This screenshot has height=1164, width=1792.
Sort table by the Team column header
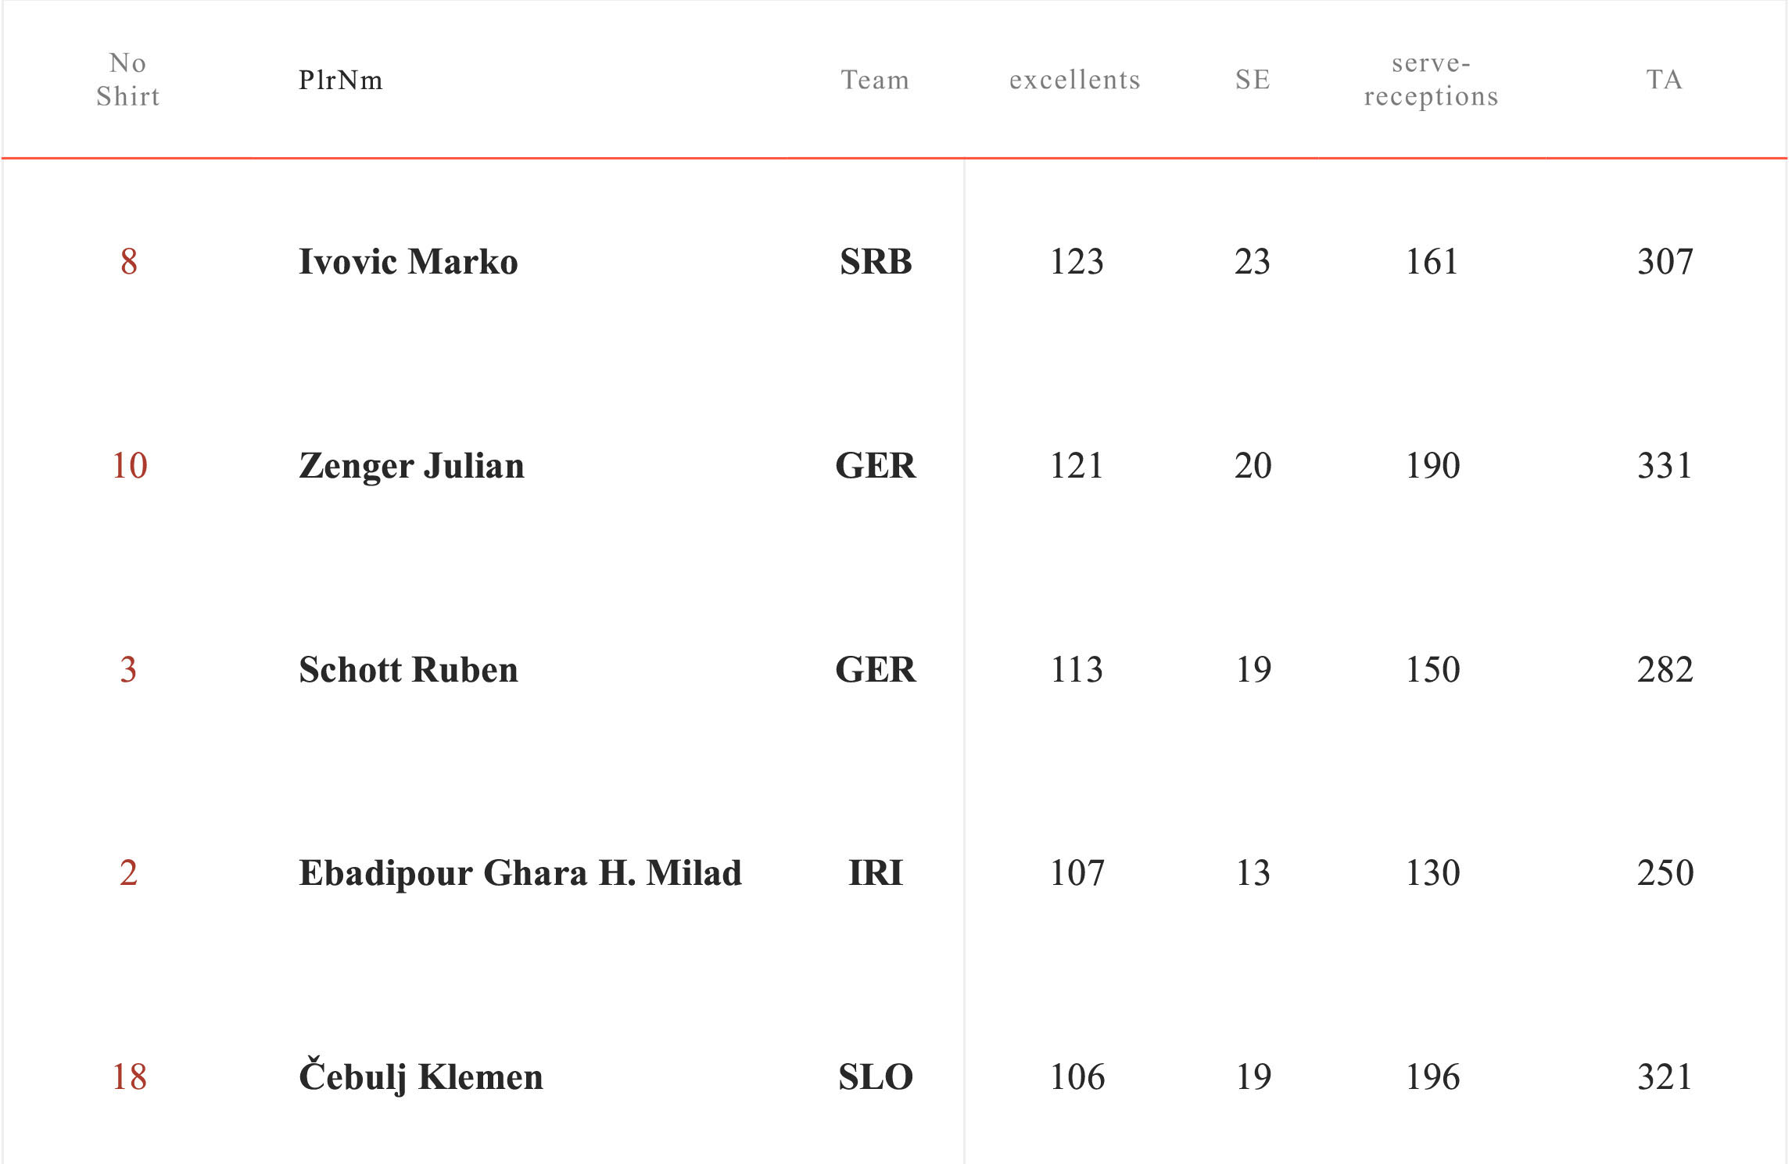pos(875,80)
